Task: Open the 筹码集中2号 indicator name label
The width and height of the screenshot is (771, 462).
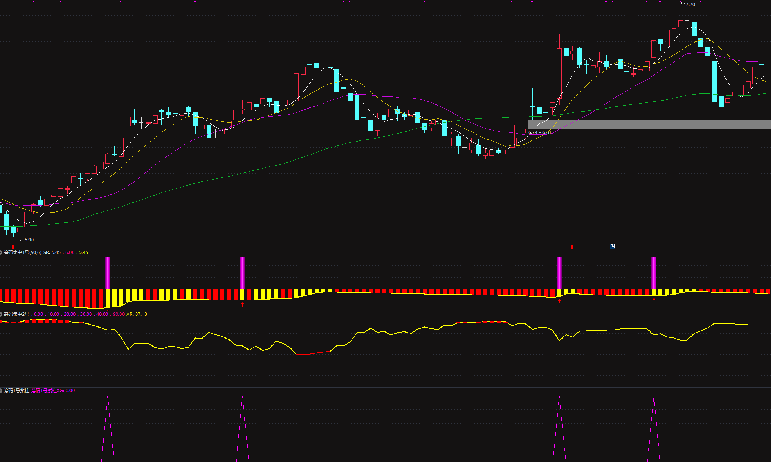Action: pos(17,314)
